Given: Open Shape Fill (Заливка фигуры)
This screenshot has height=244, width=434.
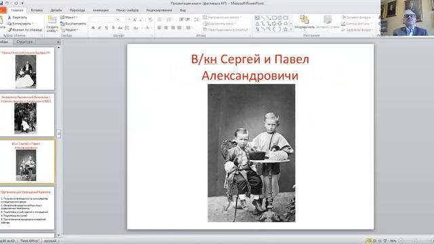Looking at the screenshot, I should click(x=357, y=18).
